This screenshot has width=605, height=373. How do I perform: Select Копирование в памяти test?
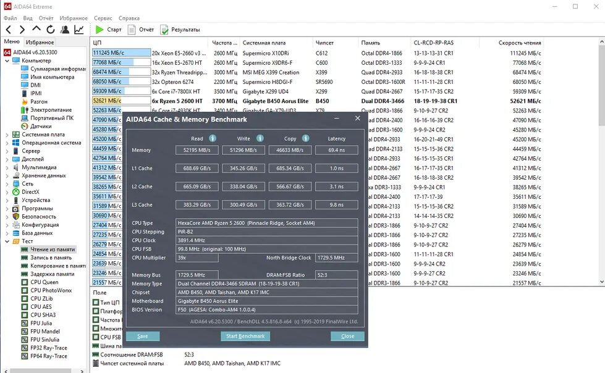[x=54, y=266]
